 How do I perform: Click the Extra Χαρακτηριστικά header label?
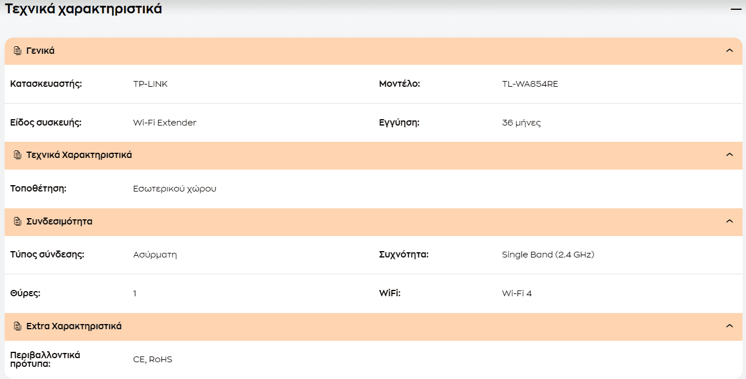coord(74,326)
